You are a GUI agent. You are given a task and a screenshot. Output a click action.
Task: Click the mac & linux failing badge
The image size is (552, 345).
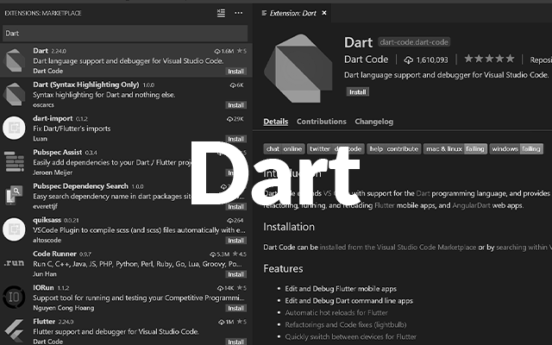[455, 149]
